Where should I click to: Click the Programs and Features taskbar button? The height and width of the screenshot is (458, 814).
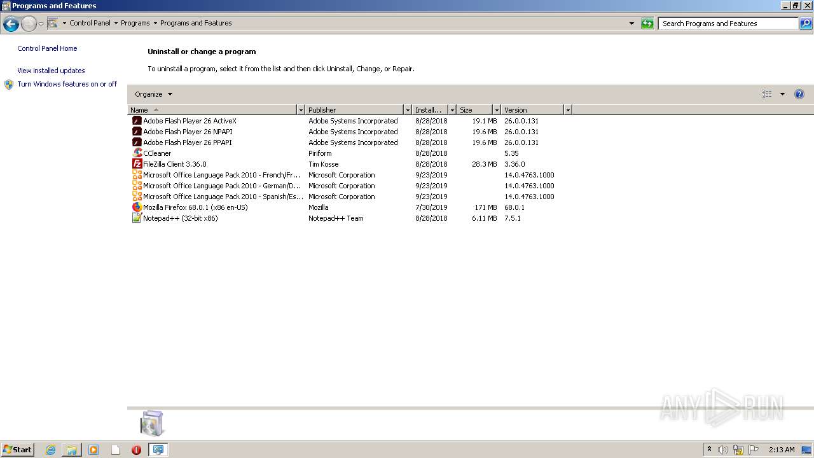coord(158,450)
